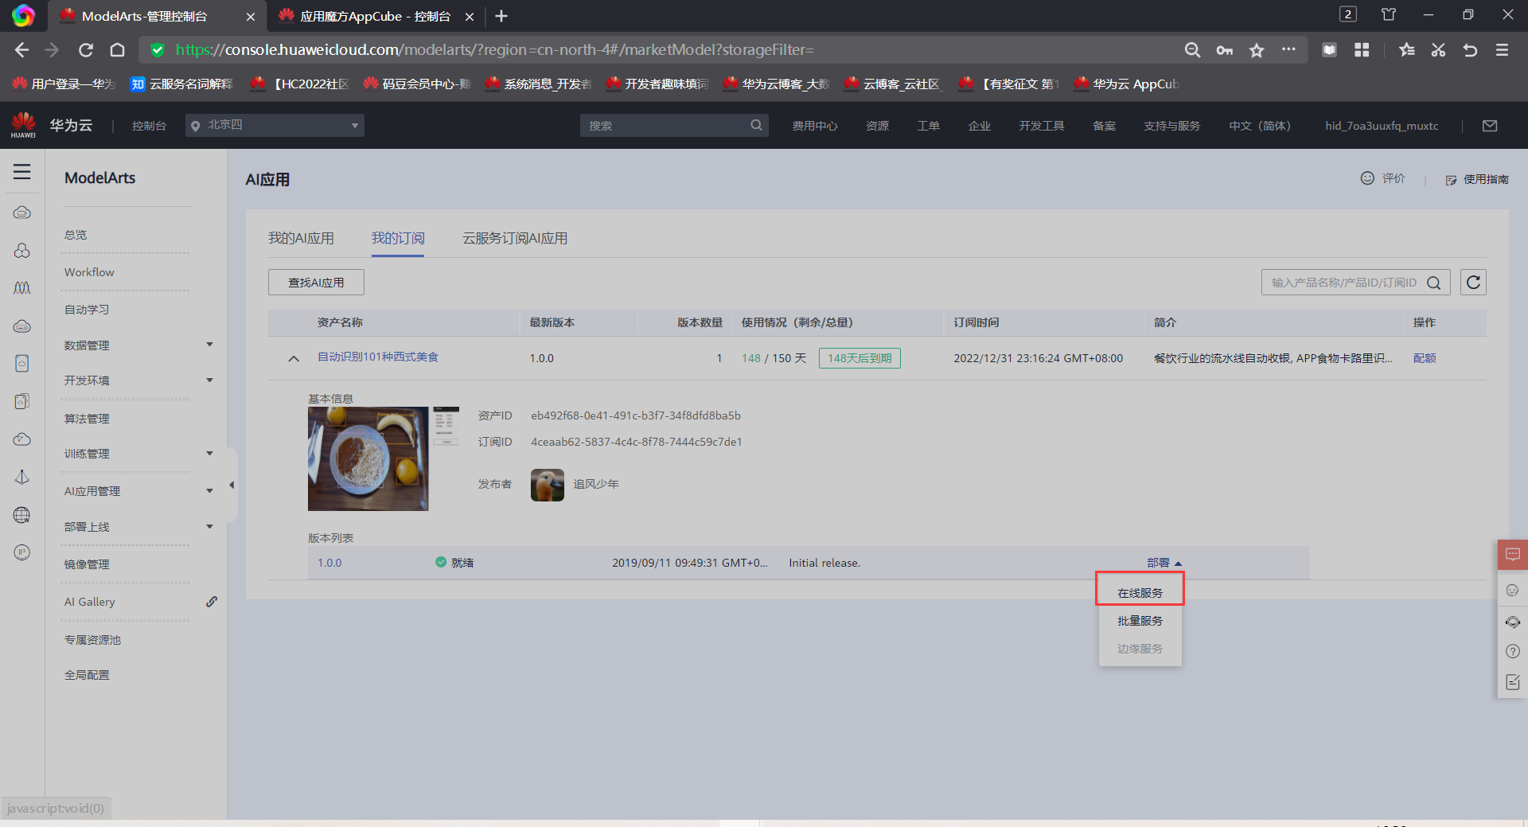Open 镜像管理 in the sidebar
1528x827 pixels.
click(x=87, y=564)
